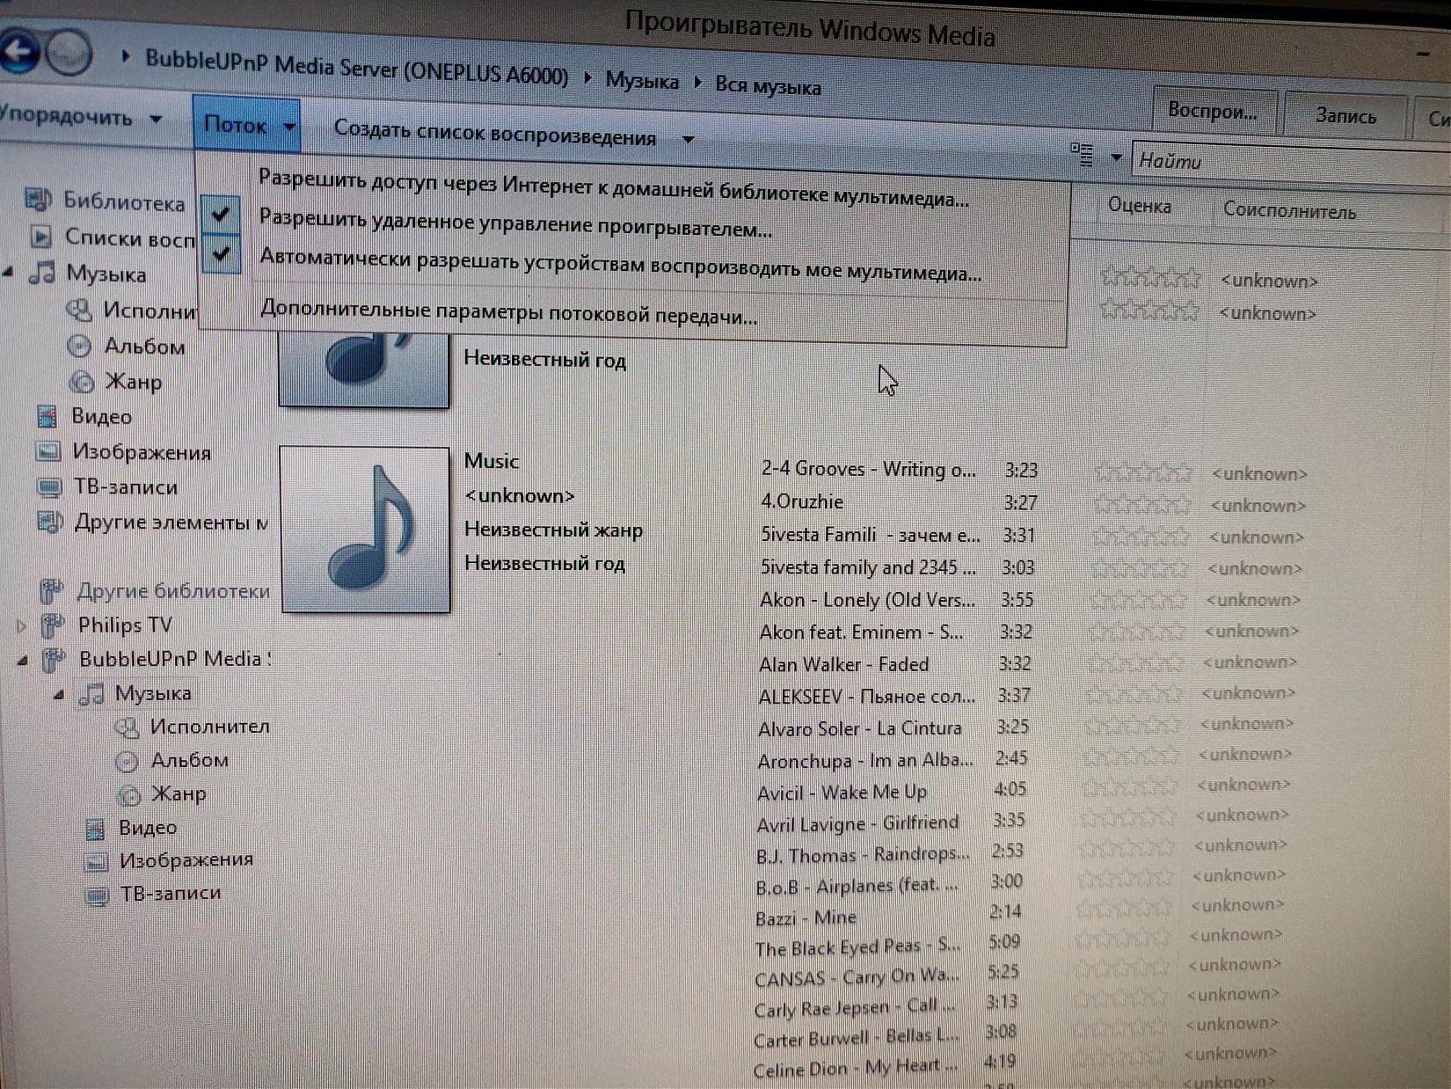Select track 'Akon feat. Eminem - S...'

(861, 632)
